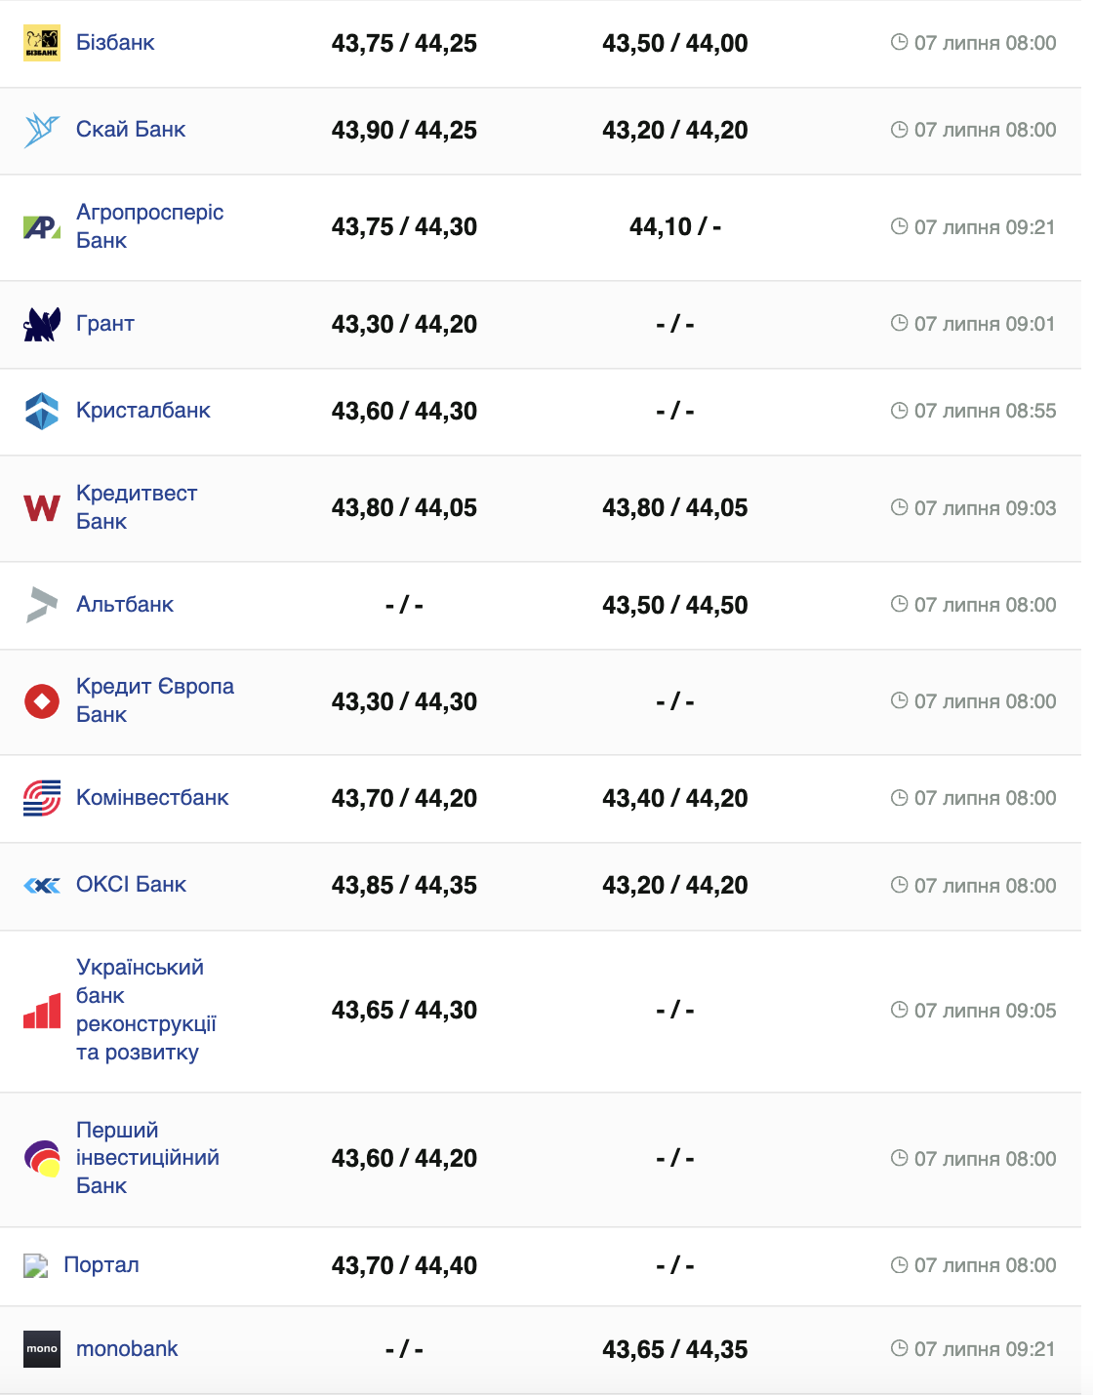This screenshot has height=1395, width=1093.
Task: Click the Бізбанк yellow logo icon
Action: (x=42, y=43)
